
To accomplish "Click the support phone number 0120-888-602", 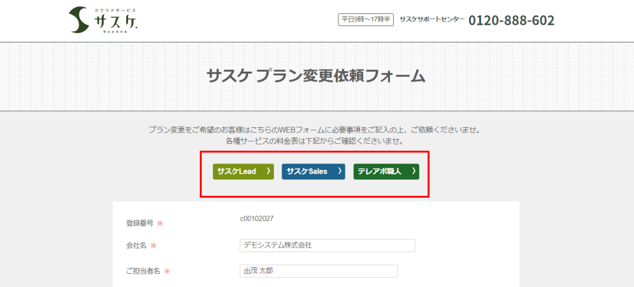I will (511, 20).
